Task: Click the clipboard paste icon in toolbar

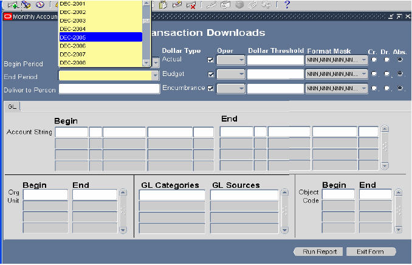Action: [163, 5]
